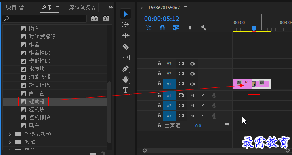Show overflow panel tabs chevron

111,7
